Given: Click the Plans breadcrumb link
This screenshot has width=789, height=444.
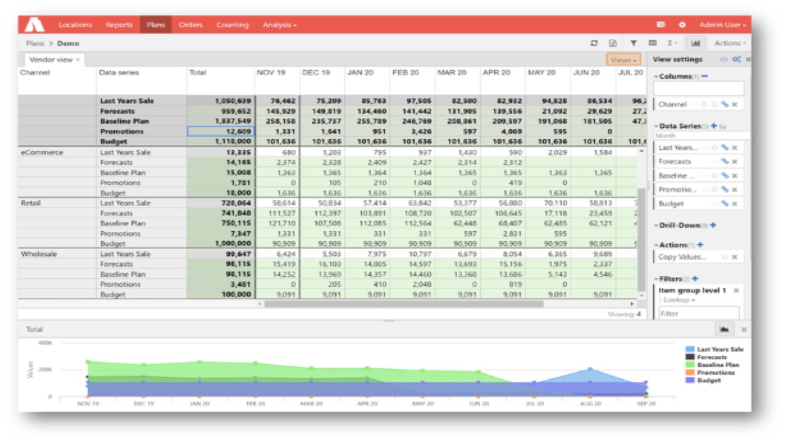Looking at the screenshot, I should pyautogui.click(x=35, y=43).
